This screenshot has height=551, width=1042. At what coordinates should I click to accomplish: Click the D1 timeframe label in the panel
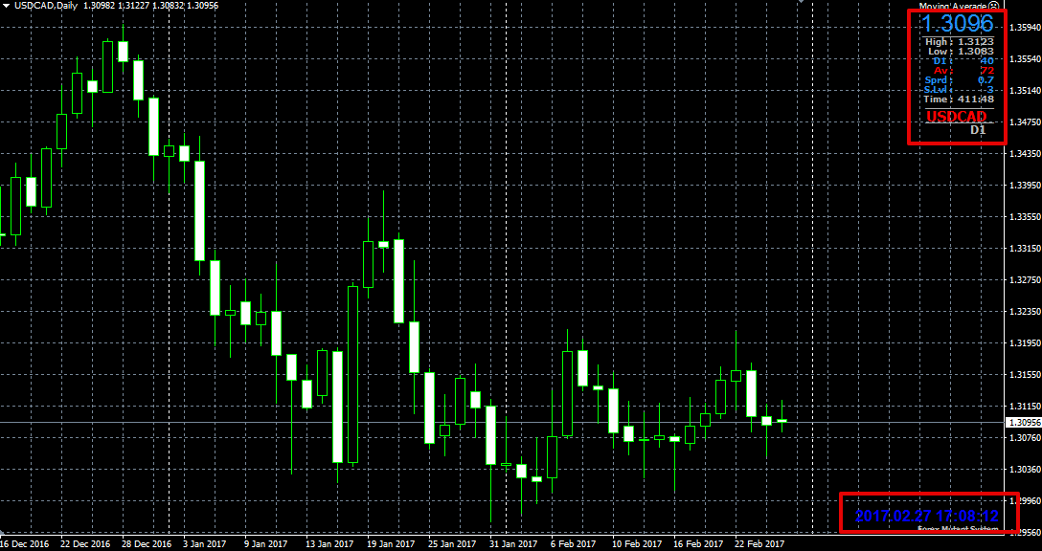tap(976, 129)
